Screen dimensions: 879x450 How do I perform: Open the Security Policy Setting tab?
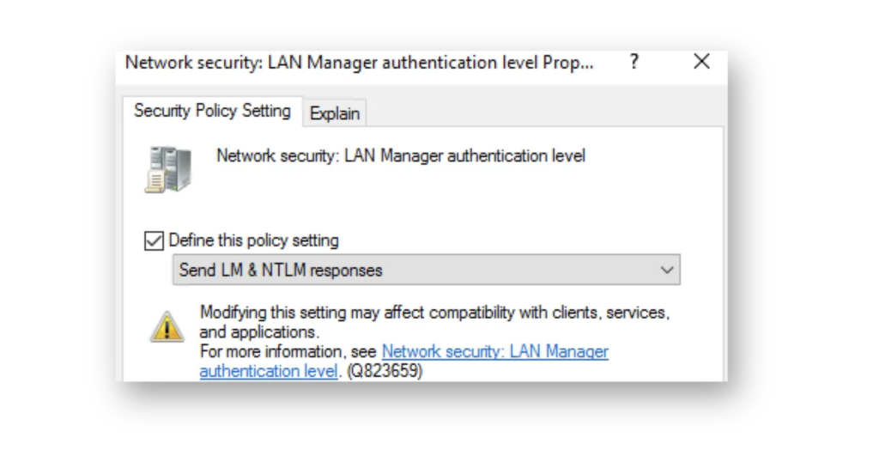coord(213,111)
